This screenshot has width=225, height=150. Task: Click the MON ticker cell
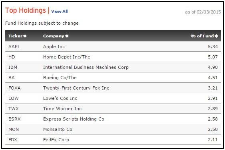(x=14, y=129)
